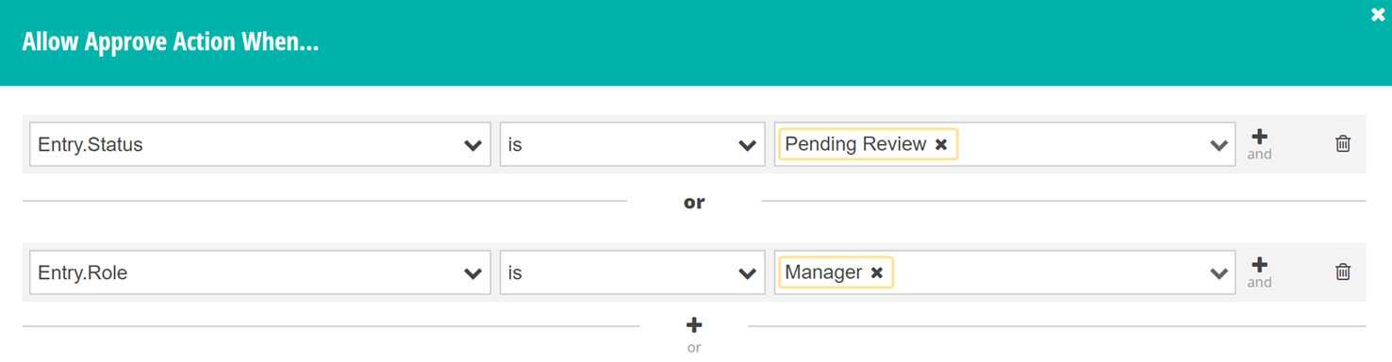Change the 'is' operator for Entry.Status
The height and width of the screenshot is (362, 1392).
pyautogui.click(x=632, y=144)
